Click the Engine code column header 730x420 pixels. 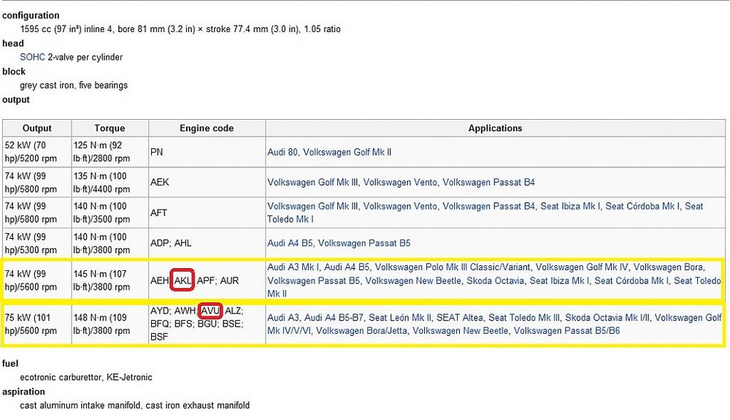pyautogui.click(x=207, y=128)
